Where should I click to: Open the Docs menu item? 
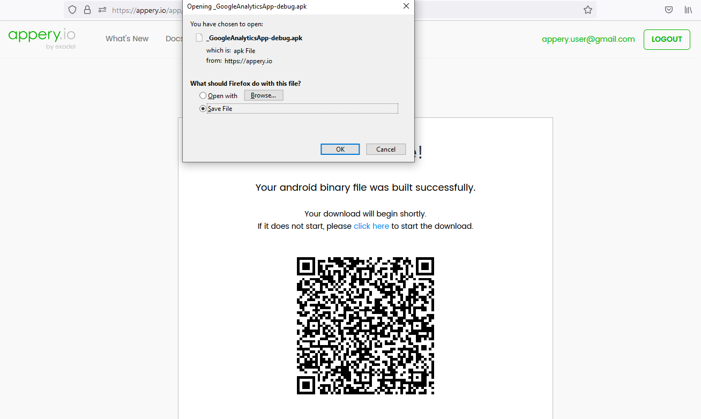[x=174, y=39]
